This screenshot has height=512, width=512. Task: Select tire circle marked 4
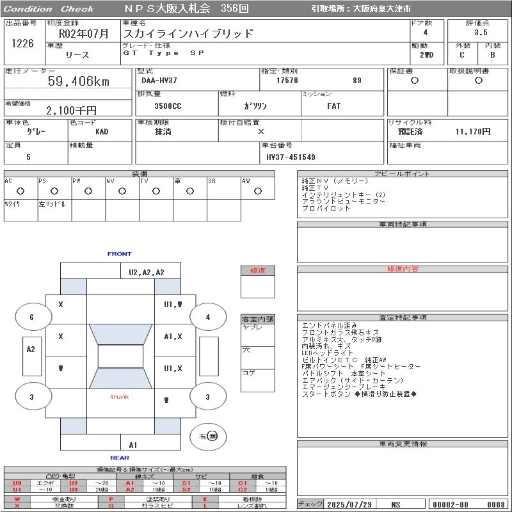click(x=208, y=317)
